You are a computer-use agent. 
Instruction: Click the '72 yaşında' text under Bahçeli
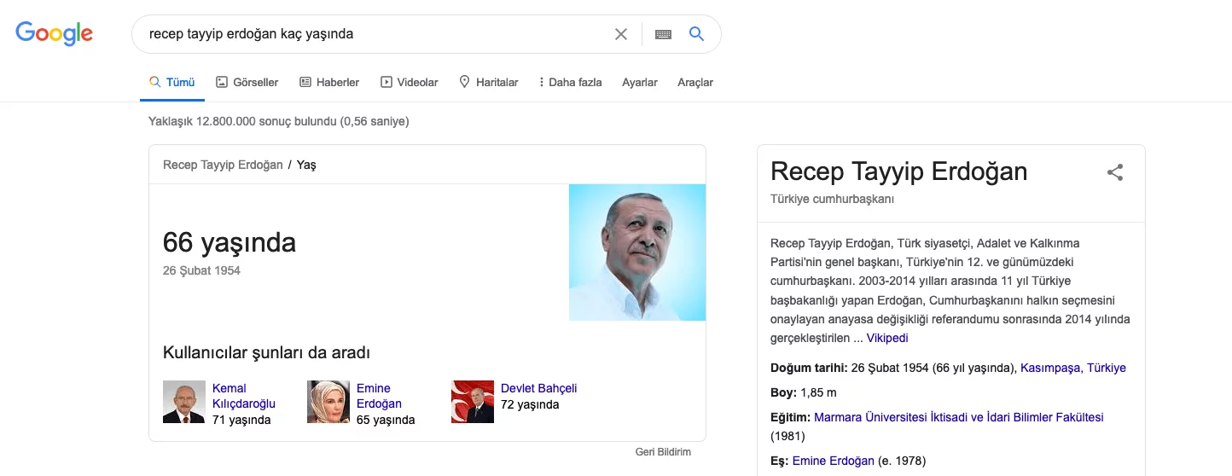[530, 404]
